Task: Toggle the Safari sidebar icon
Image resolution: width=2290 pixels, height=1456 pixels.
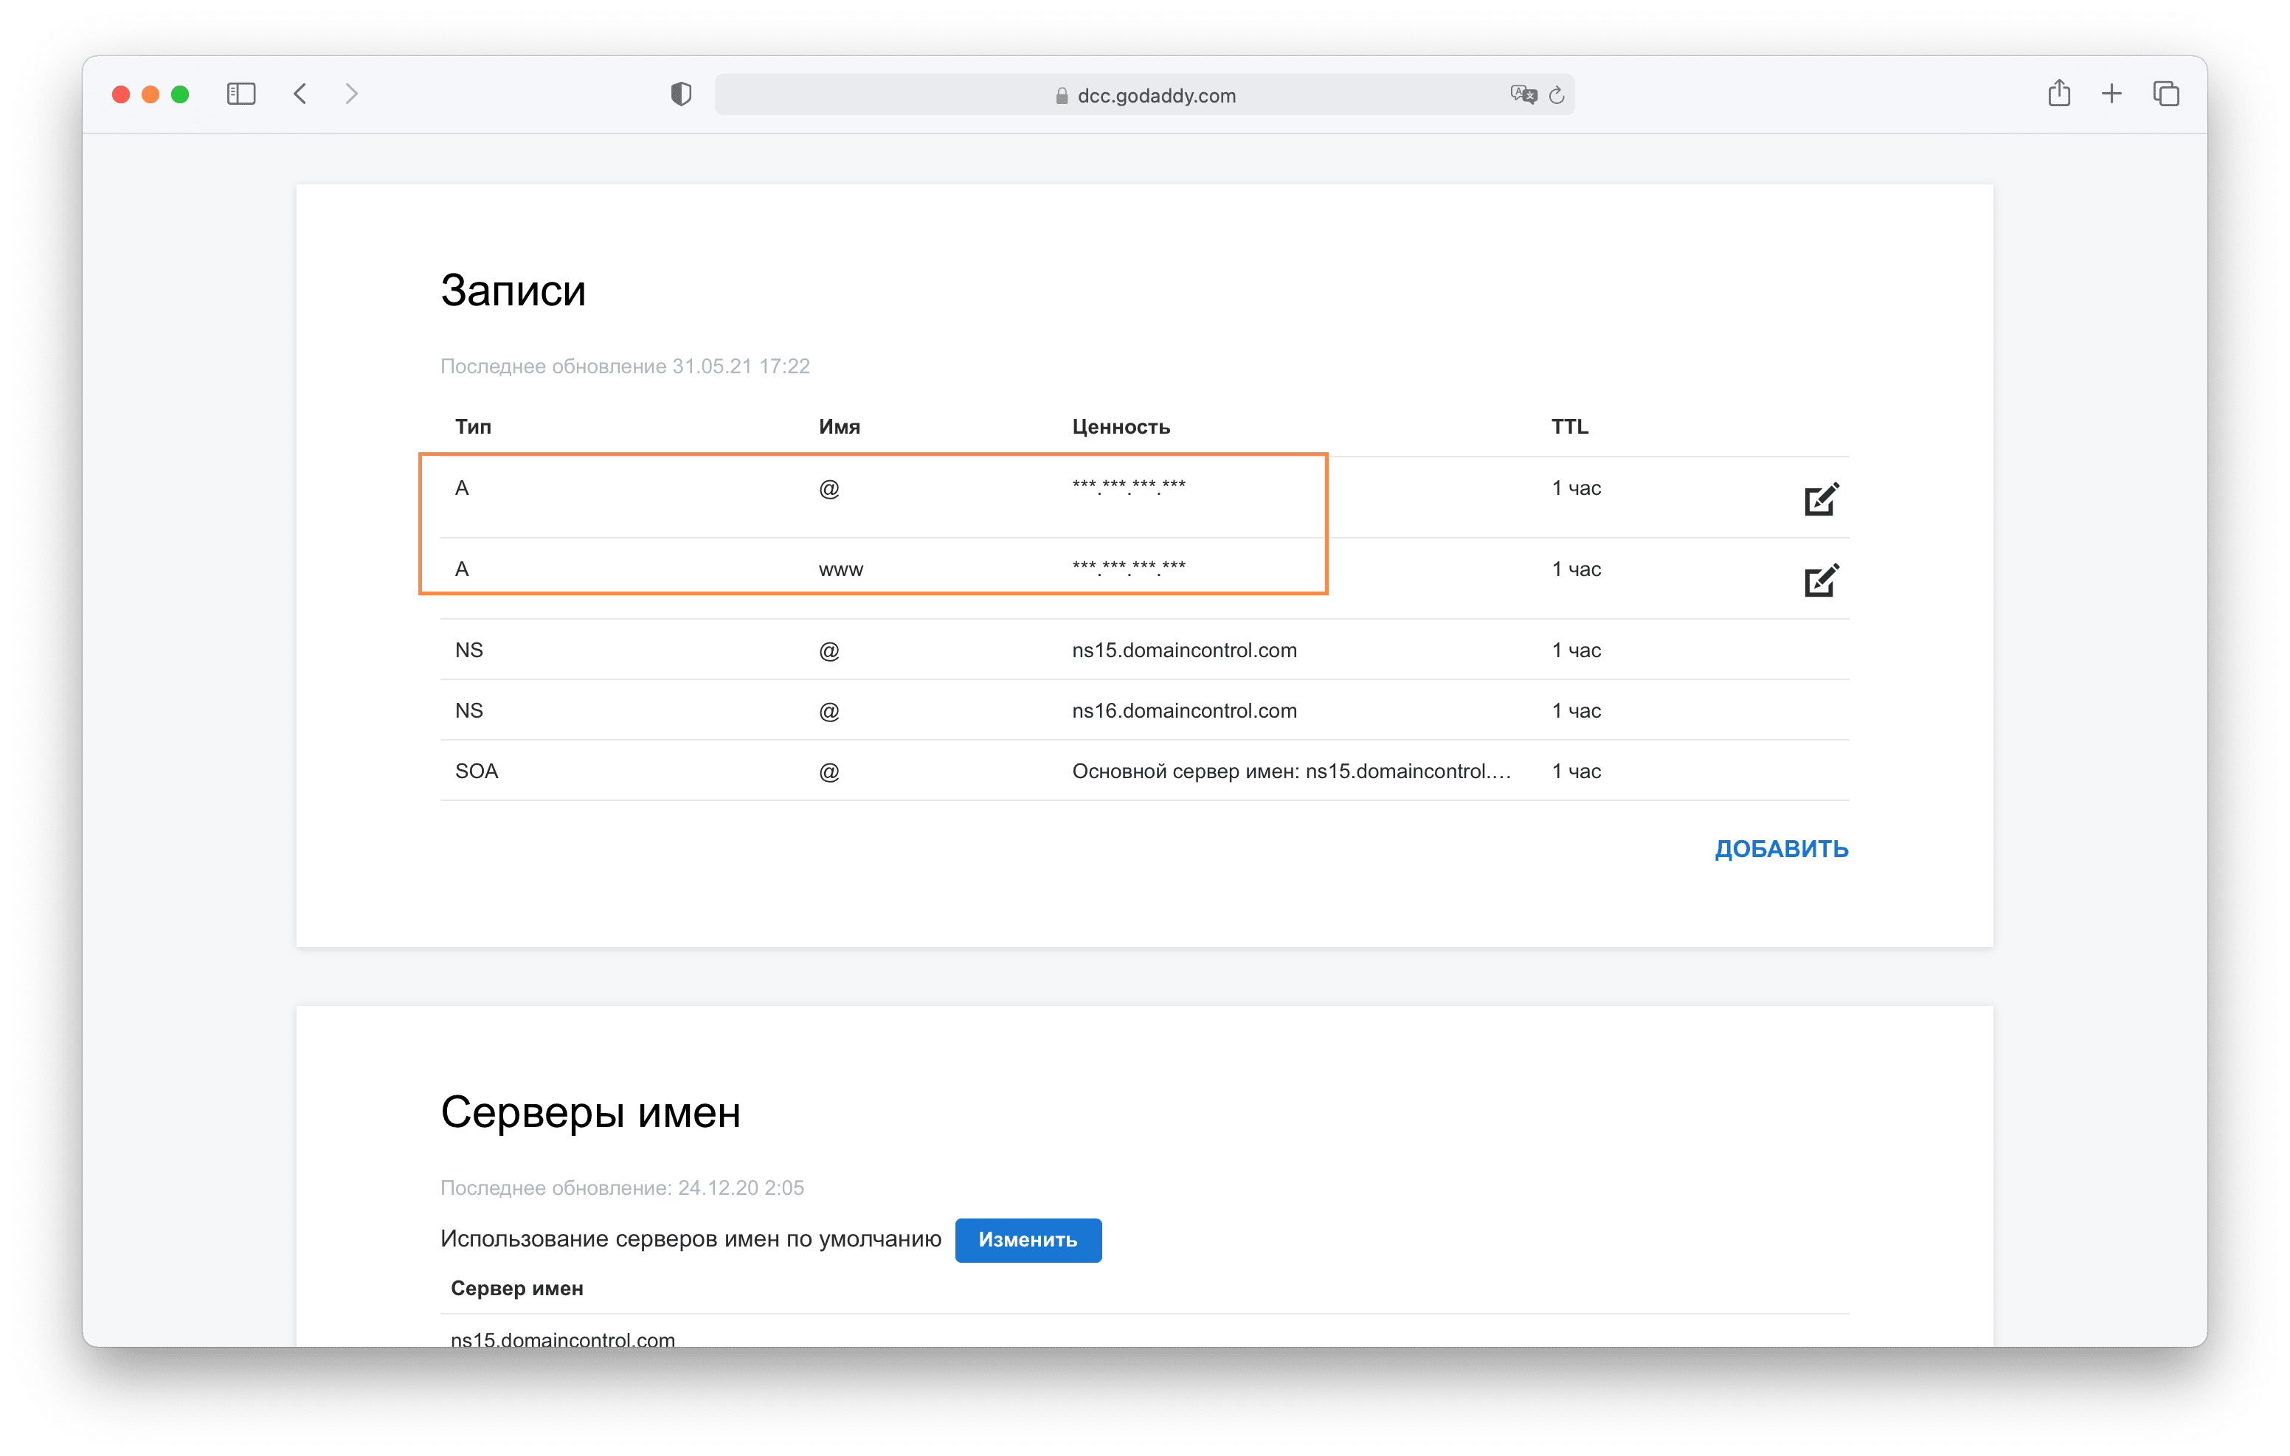Action: (x=241, y=94)
